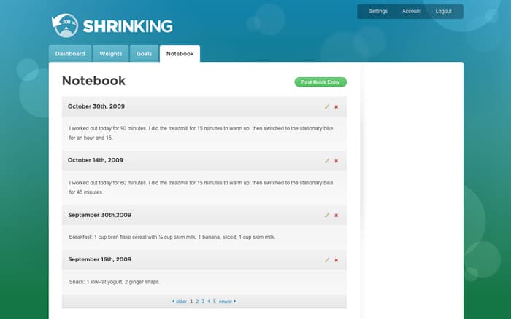Viewport: 511px width, 319px height.
Task: Go to the newer entries page
Action: pyautogui.click(x=227, y=301)
